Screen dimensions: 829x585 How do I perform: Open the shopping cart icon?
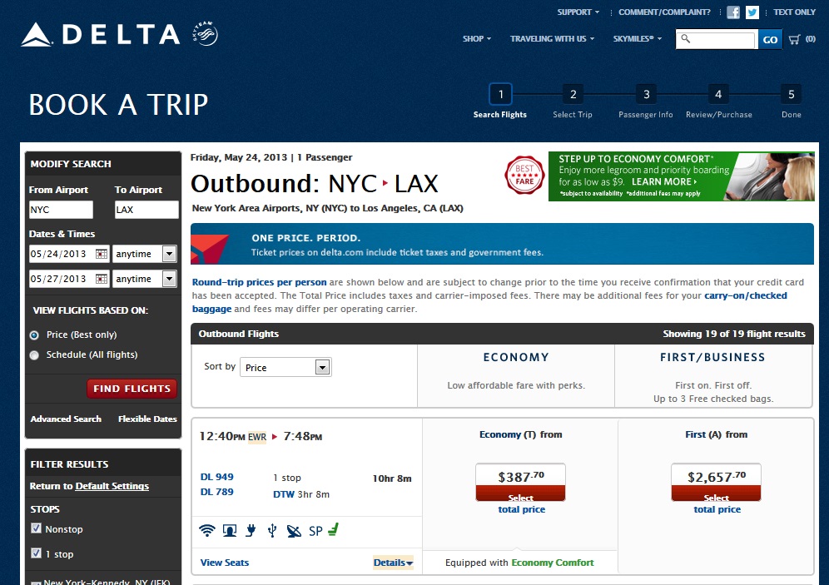[793, 39]
